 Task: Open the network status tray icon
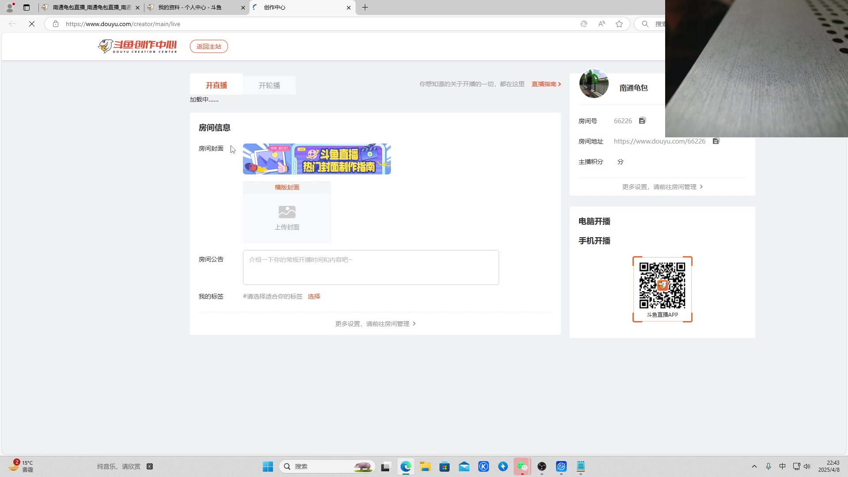click(796, 466)
